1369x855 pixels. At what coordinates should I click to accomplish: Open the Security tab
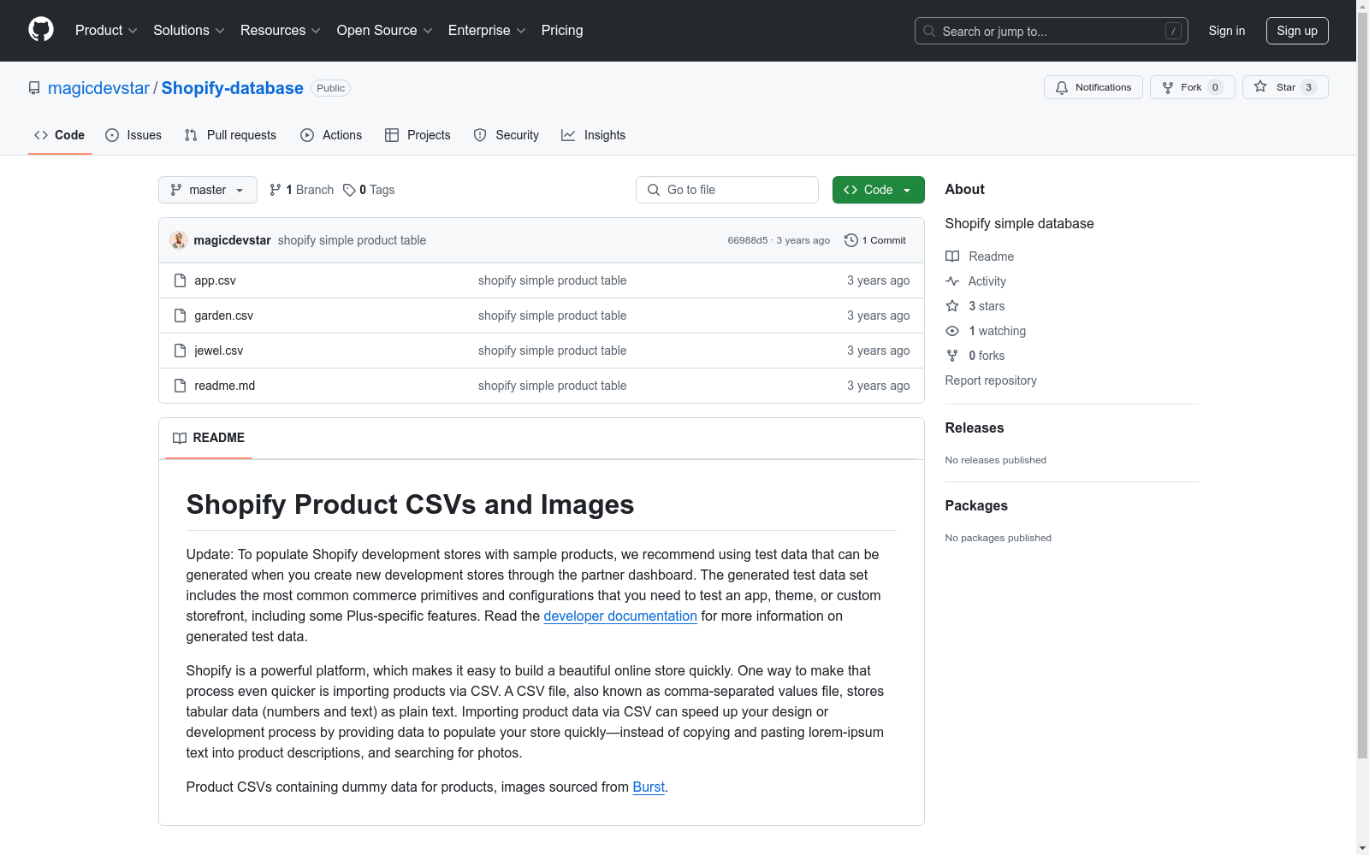[x=507, y=135]
